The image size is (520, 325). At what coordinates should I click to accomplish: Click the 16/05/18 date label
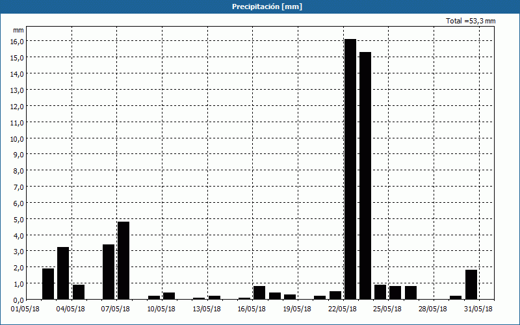click(252, 309)
